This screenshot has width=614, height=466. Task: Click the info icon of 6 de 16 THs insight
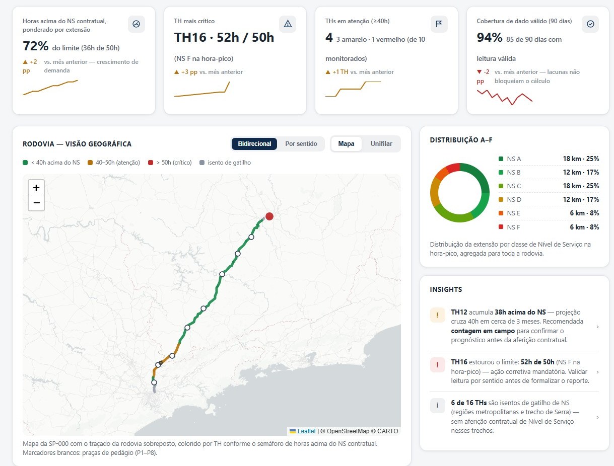[x=437, y=405]
